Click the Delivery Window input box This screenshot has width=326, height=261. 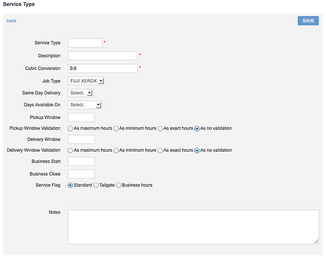click(x=81, y=139)
